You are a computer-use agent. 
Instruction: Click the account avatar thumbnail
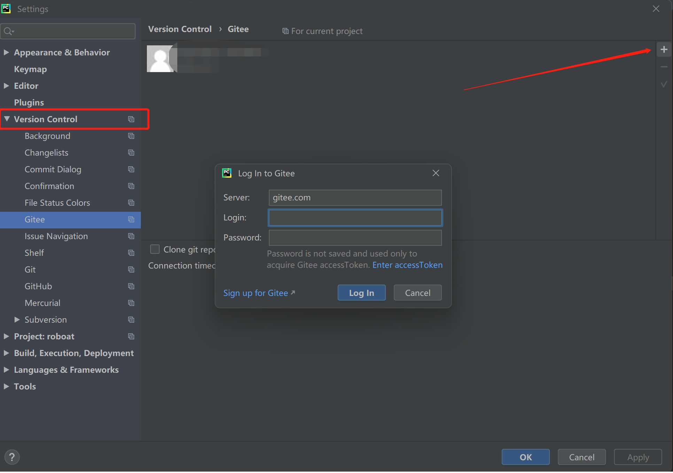[160, 59]
